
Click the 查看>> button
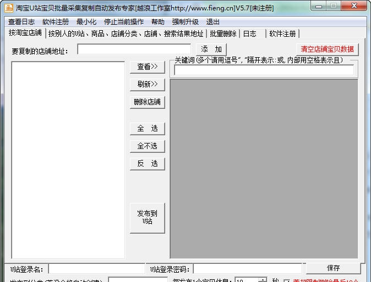coord(148,67)
